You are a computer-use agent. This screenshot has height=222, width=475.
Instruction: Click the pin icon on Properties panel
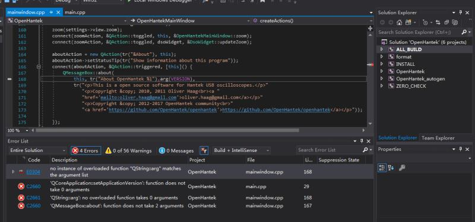click(461, 150)
